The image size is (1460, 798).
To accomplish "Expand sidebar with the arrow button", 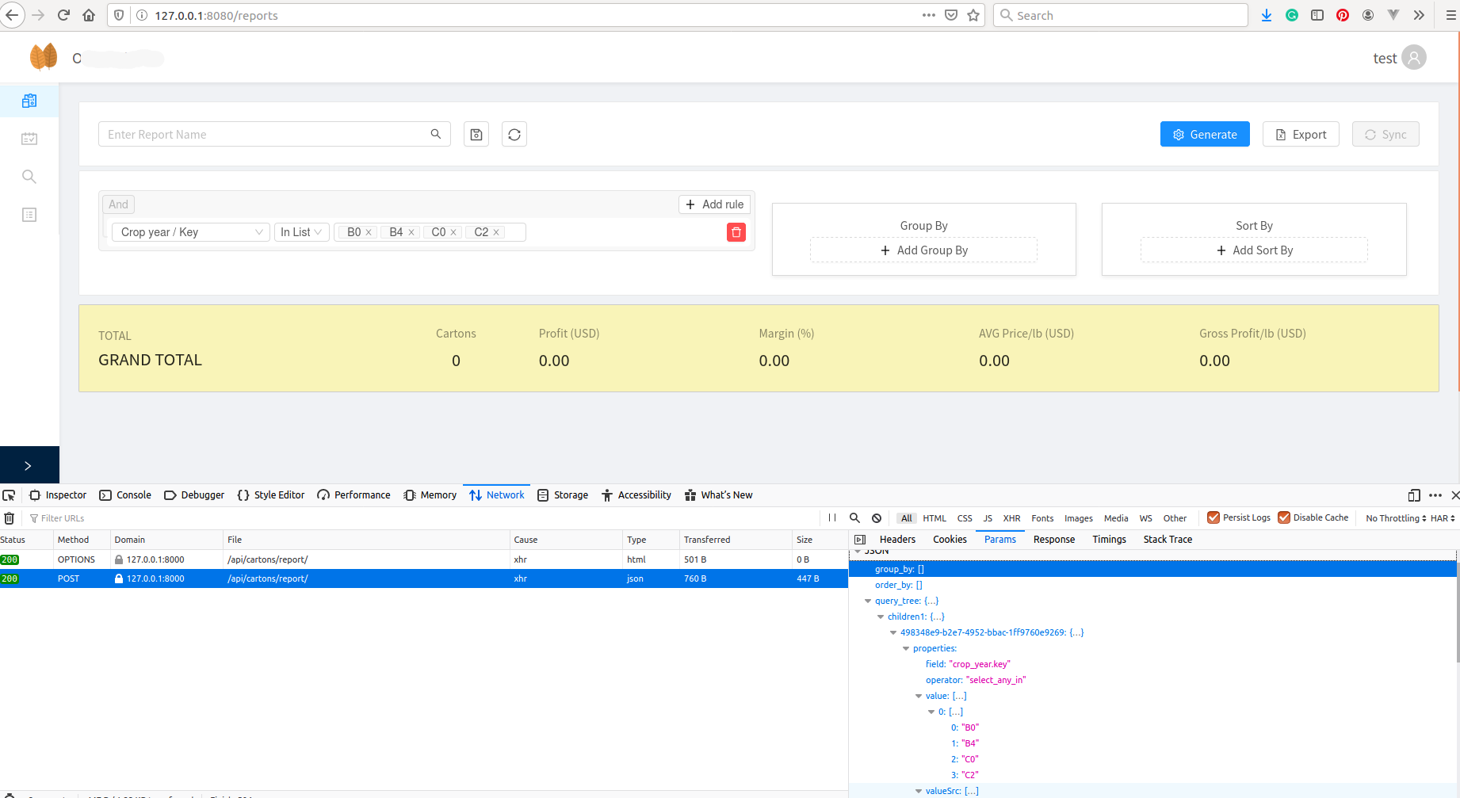I will (x=29, y=465).
